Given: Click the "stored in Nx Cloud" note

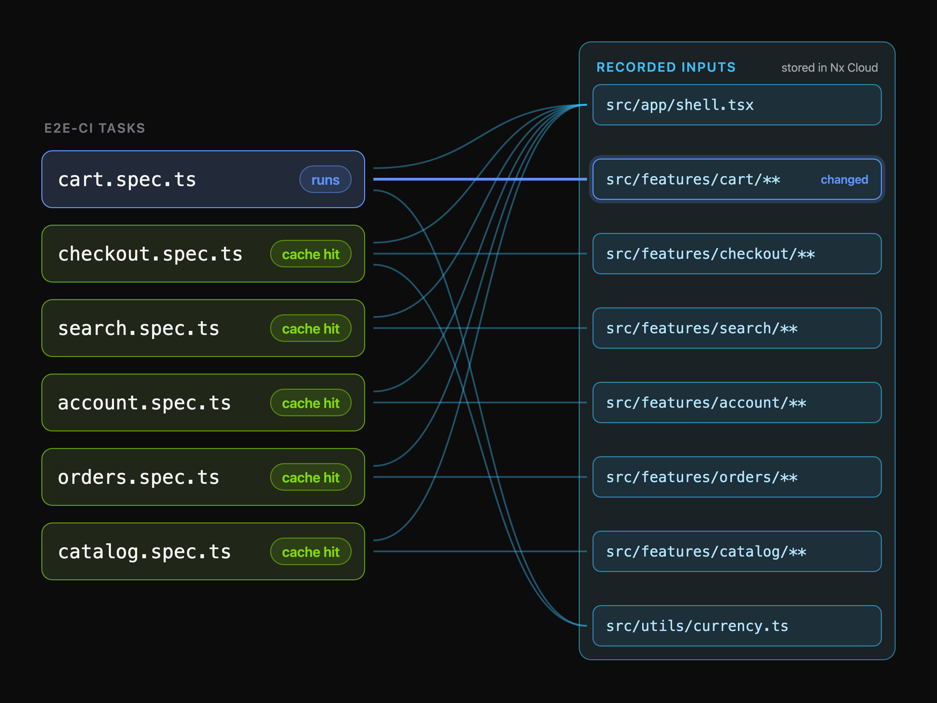Looking at the screenshot, I should [830, 68].
